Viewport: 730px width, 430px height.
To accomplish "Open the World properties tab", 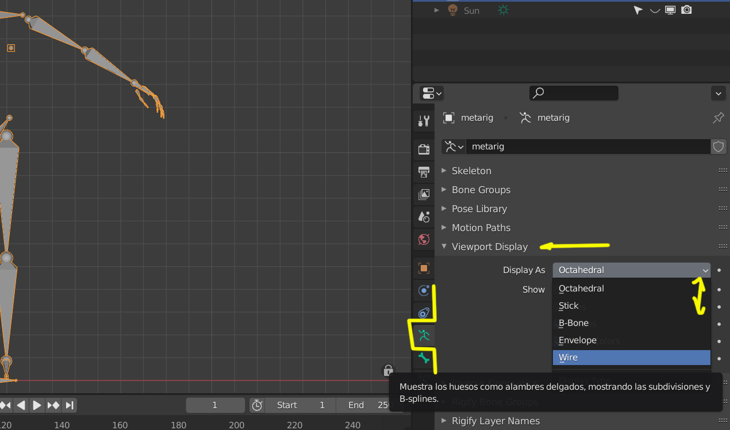I will (424, 239).
